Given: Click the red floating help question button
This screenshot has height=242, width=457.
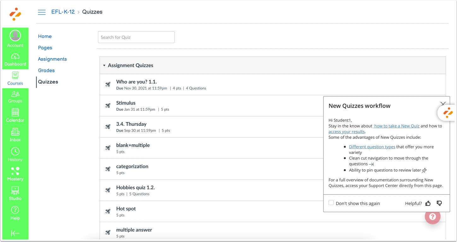Looking at the screenshot, I should pos(432,216).
